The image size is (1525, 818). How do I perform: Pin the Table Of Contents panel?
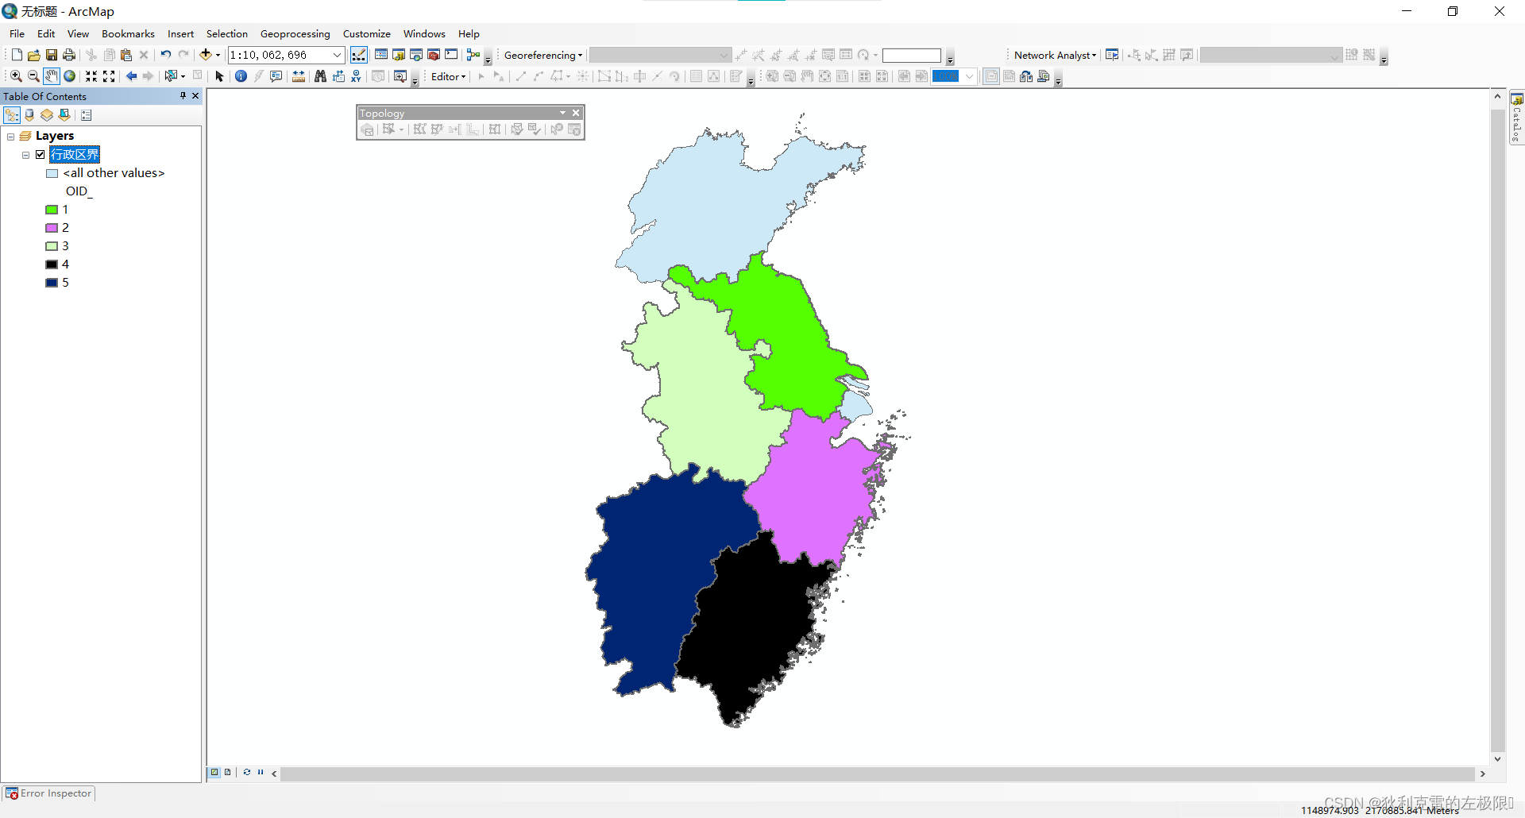pyautogui.click(x=183, y=95)
